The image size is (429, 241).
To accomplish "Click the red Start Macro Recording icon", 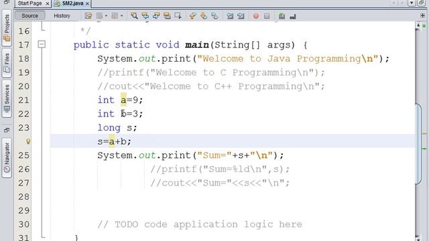I will (256, 16).
